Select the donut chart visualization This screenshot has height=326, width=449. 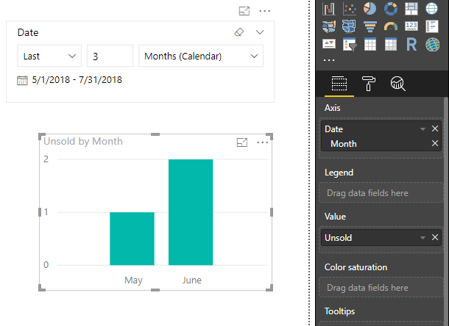point(391,9)
